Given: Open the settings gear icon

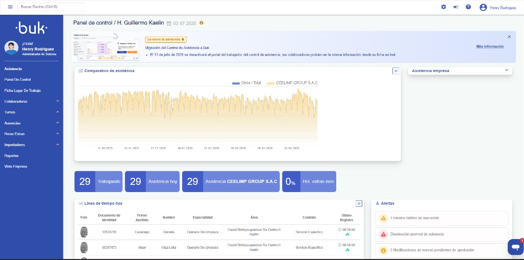Looking at the screenshot, I should click(444, 7).
